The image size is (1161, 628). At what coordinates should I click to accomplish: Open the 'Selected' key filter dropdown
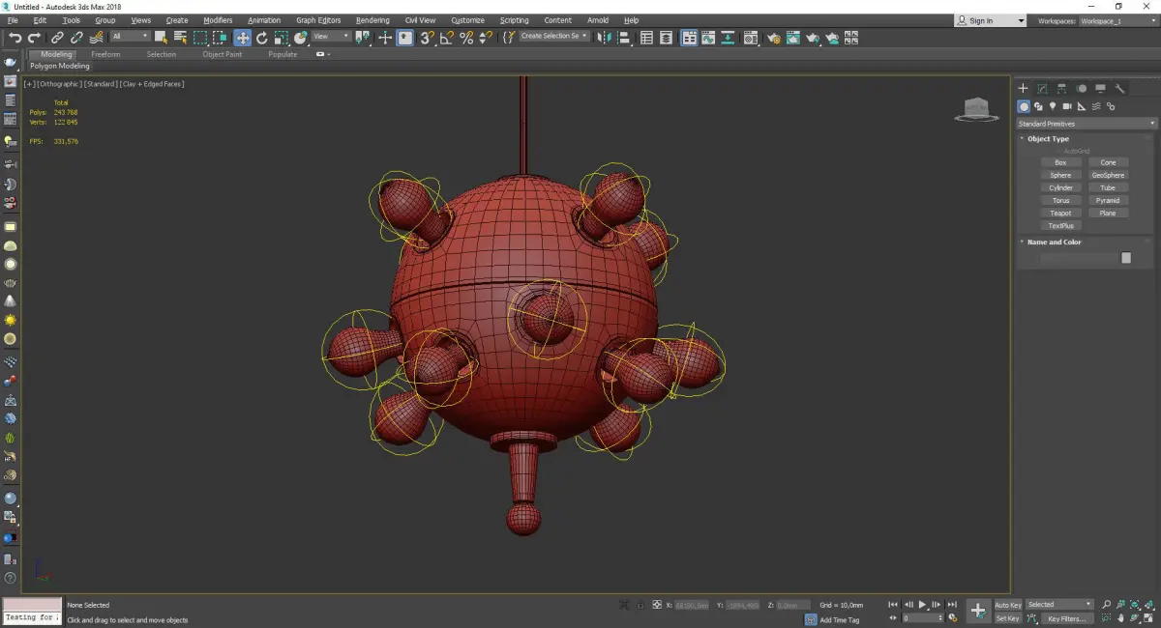click(x=1059, y=605)
